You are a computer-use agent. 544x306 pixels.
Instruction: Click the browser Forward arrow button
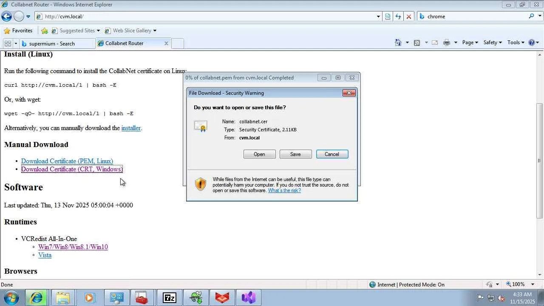pos(19,17)
